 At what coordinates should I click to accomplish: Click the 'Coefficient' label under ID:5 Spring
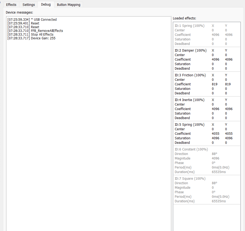183,134
